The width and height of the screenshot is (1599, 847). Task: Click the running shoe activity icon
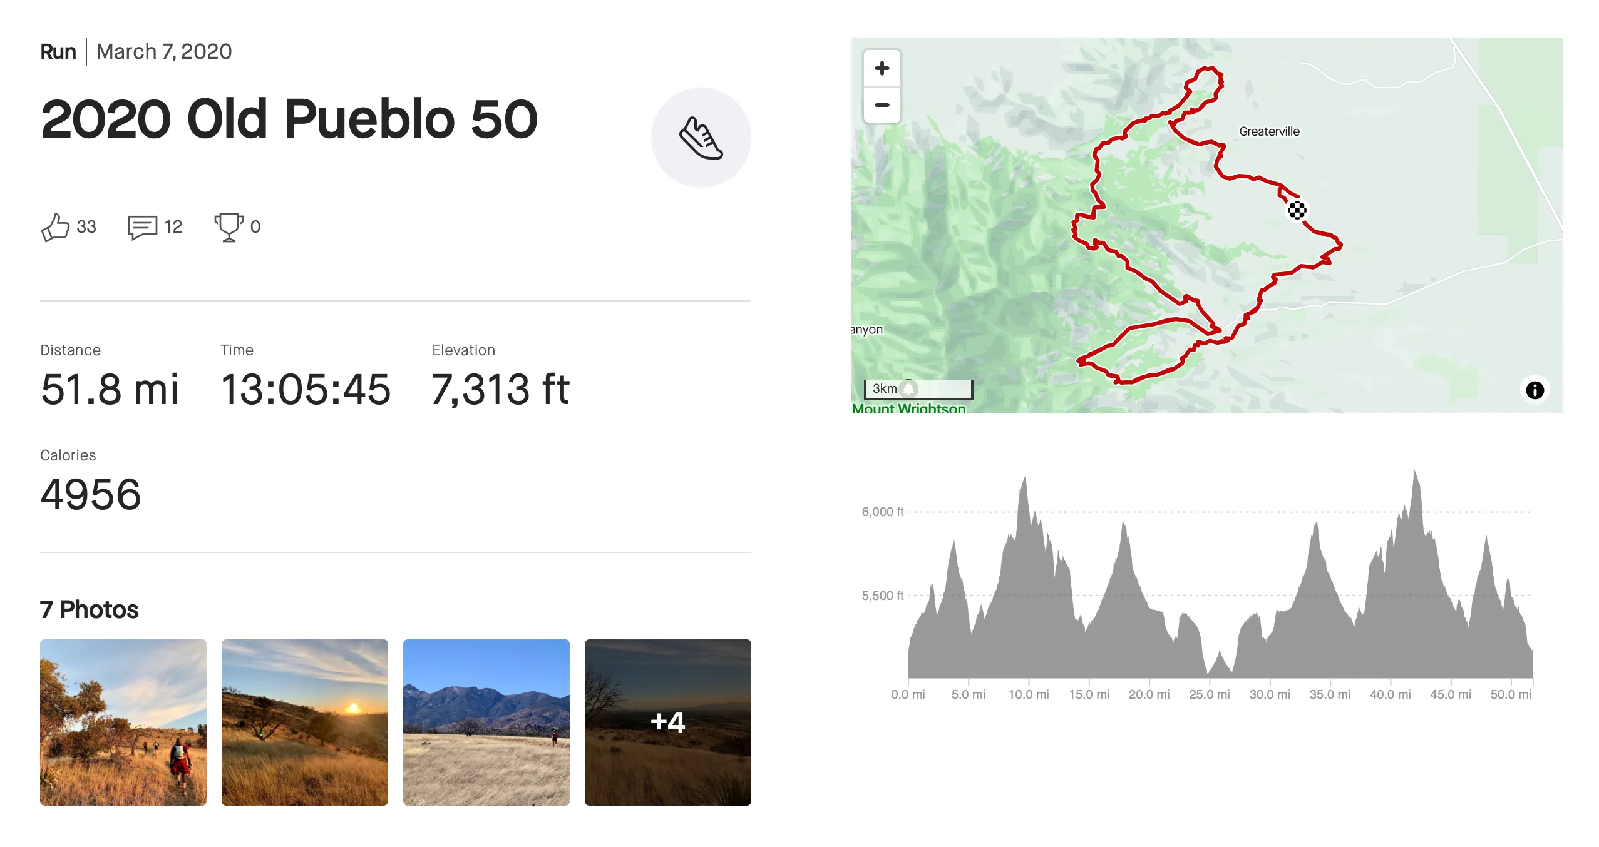click(x=701, y=138)
